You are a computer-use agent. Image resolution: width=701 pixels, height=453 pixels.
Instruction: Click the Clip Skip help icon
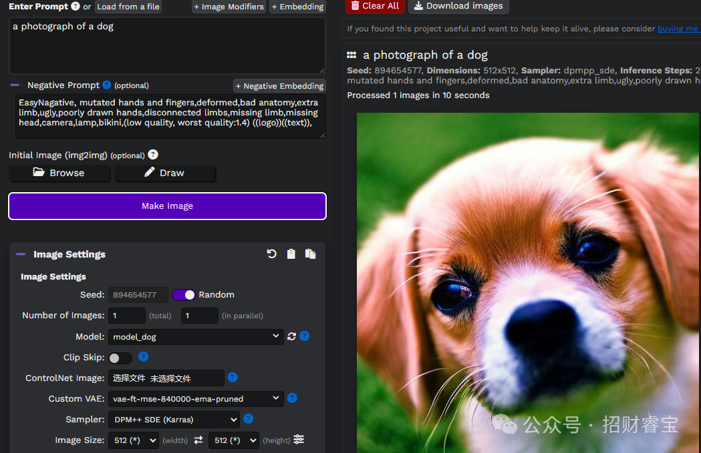pos(143,356)
